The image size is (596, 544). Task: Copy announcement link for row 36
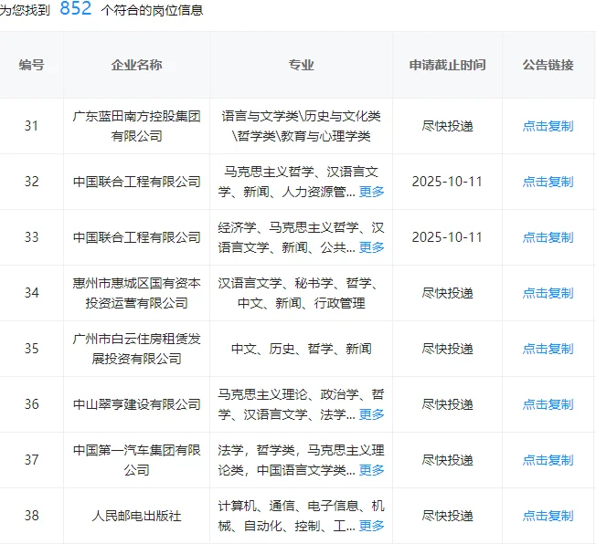click(x=548, y=404)
